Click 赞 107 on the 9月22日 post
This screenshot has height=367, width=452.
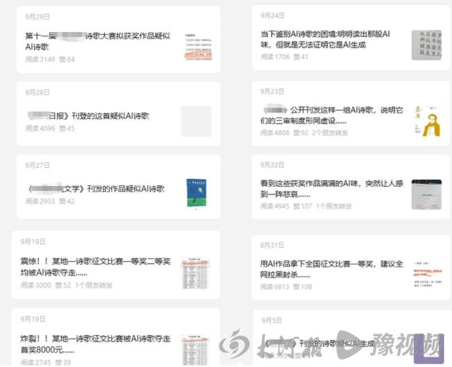(x=302, y=206)
